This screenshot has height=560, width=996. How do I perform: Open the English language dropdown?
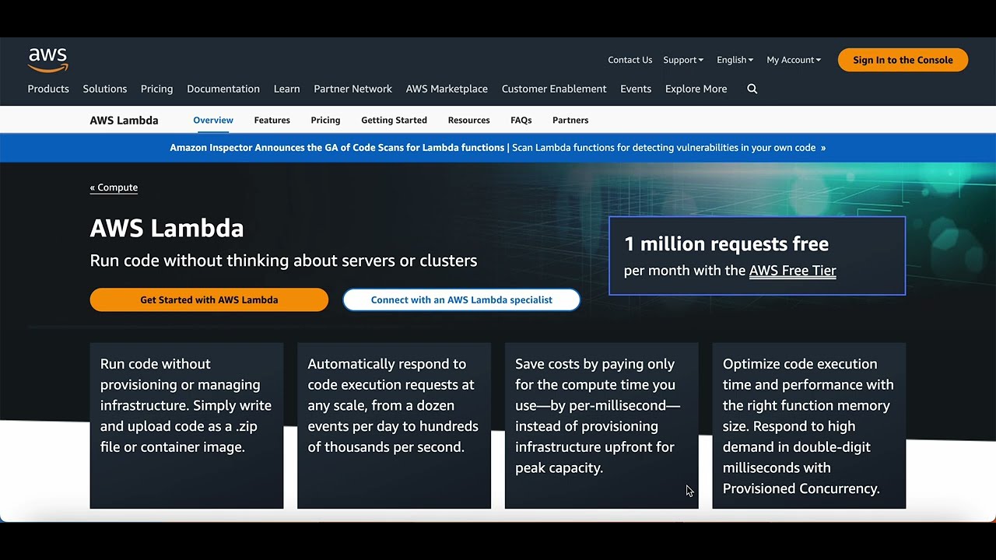[x=735, y=60]
